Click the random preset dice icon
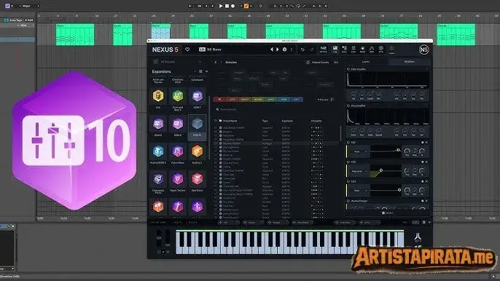Viewport: 500px width, 281px height. point(284,50)
